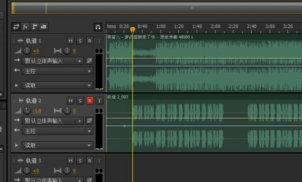Select the -1.8 volume value of 轨道 2
Screen dimensions: 302x182
click(37, 111)
